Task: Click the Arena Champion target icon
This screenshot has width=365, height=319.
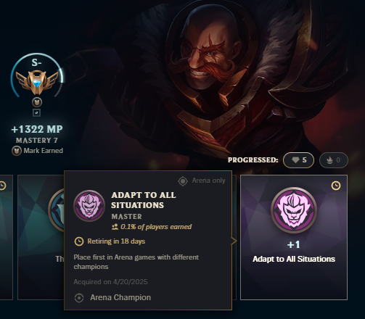Action: [79, 298]
